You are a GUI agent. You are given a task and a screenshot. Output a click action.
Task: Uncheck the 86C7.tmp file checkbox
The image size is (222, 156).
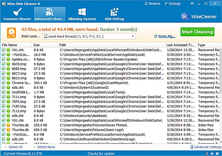click(x=3, y=73)
